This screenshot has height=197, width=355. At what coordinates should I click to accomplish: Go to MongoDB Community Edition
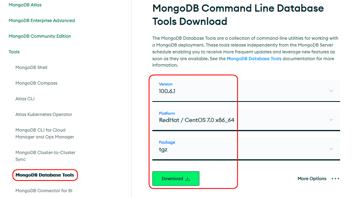coord(40,36)
